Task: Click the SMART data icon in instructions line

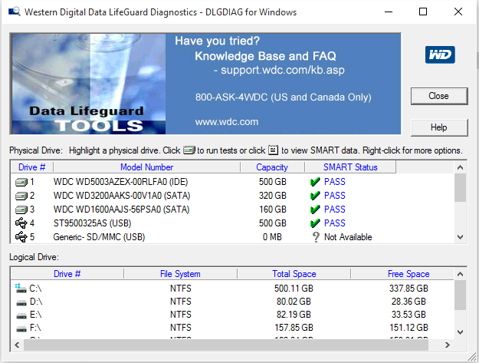Action: (x=273, y=150)
